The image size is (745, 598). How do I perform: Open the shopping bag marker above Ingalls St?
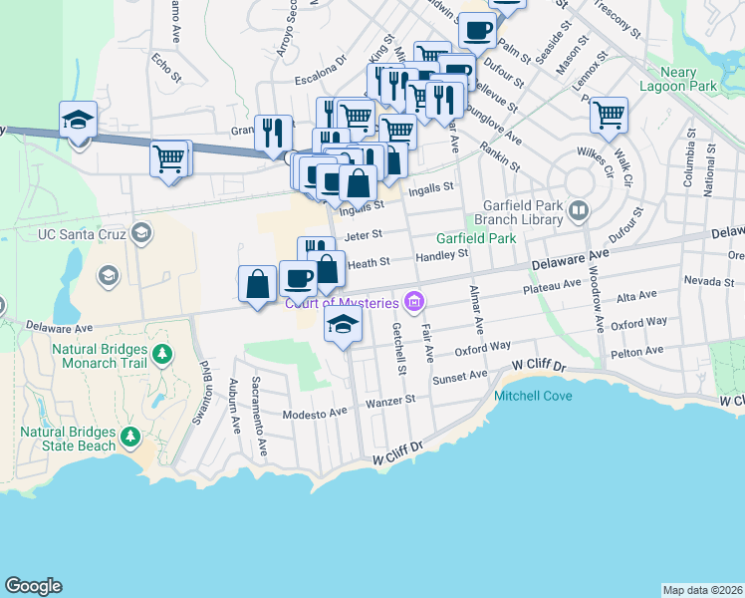coord(359,184)
